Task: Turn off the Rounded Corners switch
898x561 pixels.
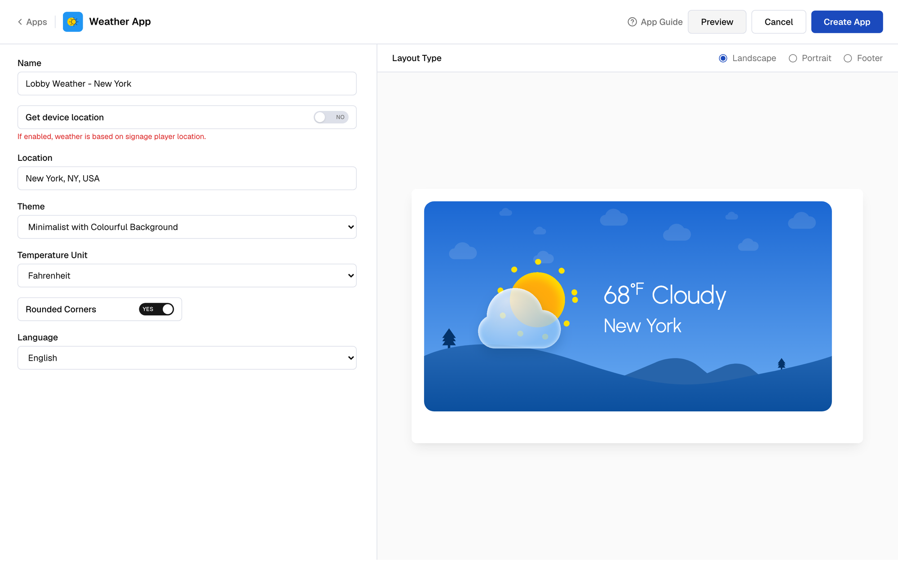Action: (x=156, y=309)
